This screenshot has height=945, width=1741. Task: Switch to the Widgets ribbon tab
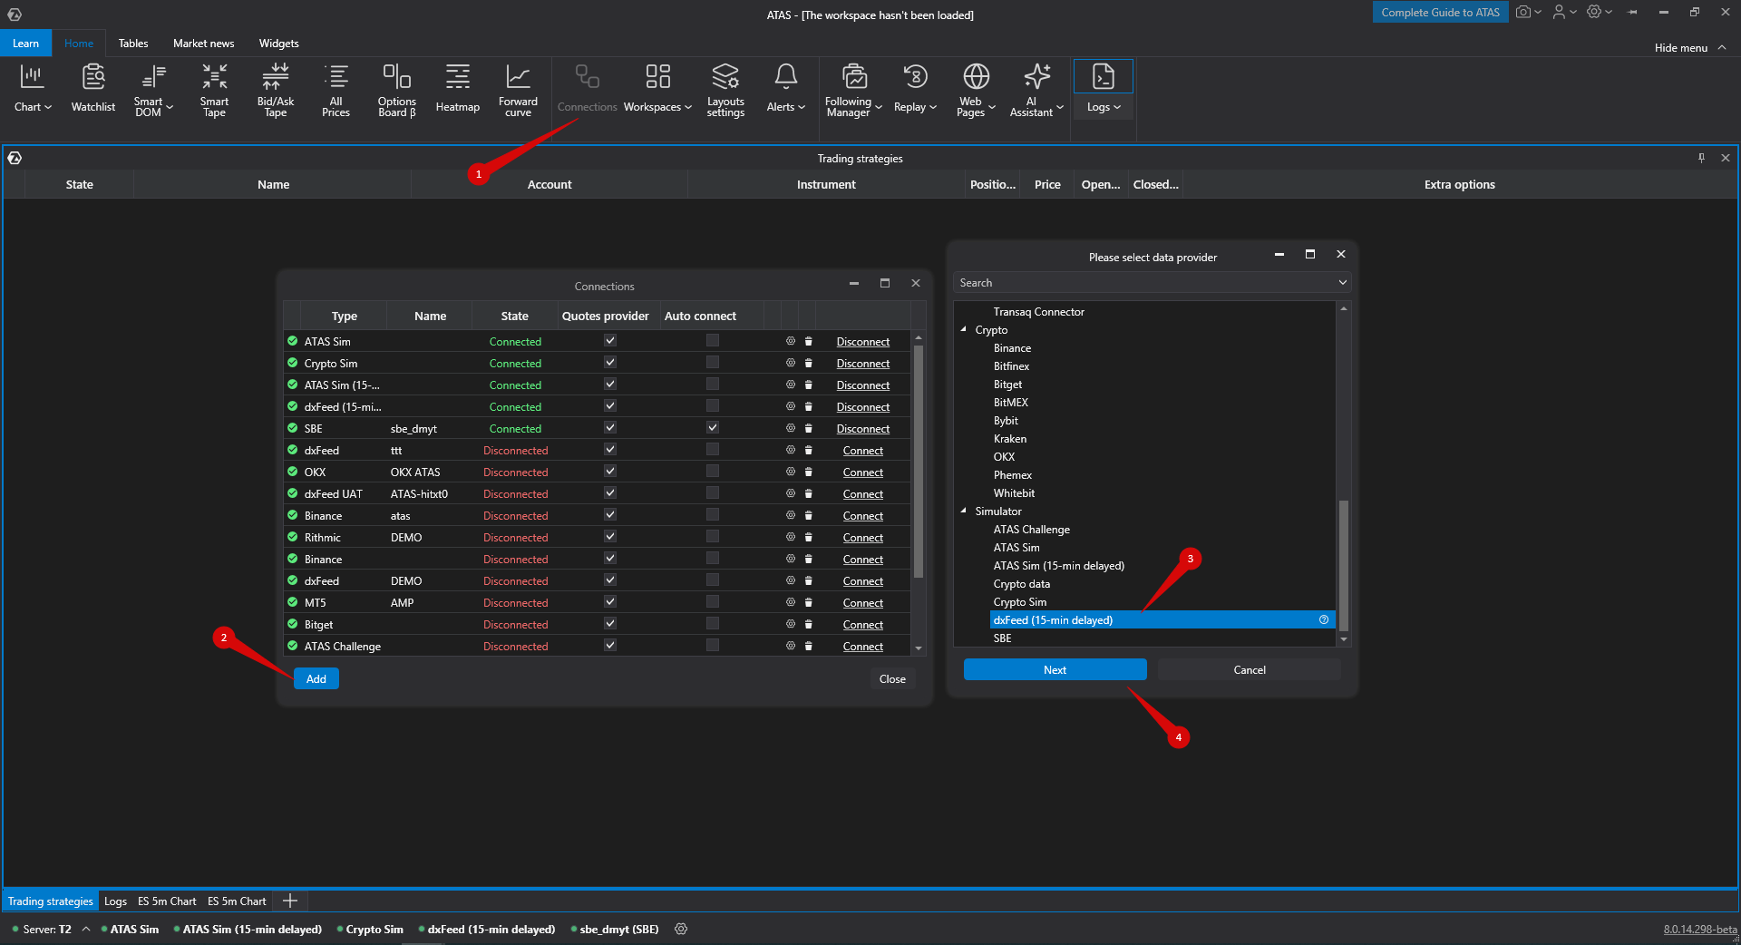(x=278, y=44)
